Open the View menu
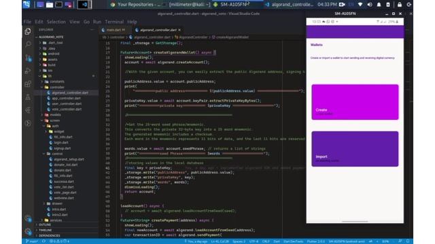Viewport: 435px width, 244px height. [x=74, y=22]
